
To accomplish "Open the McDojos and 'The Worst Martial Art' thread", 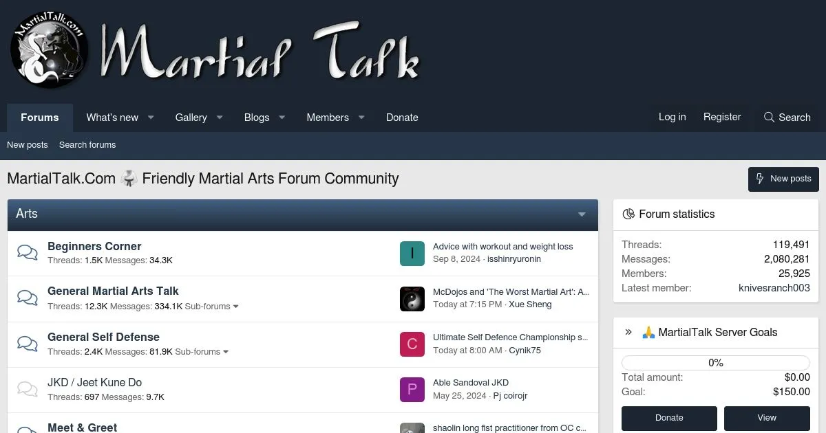I will coord(511,292).
